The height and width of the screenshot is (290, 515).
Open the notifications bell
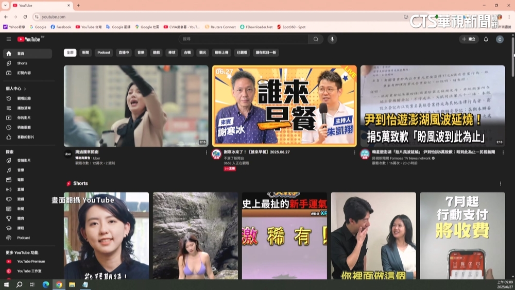click(486, 39)
